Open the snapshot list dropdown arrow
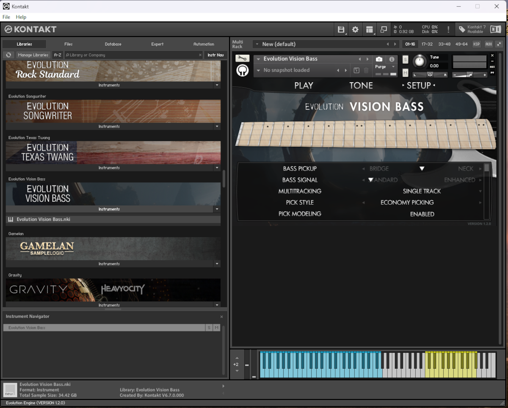The width and height of the screenshot is (508, 408). click(258, 70)
